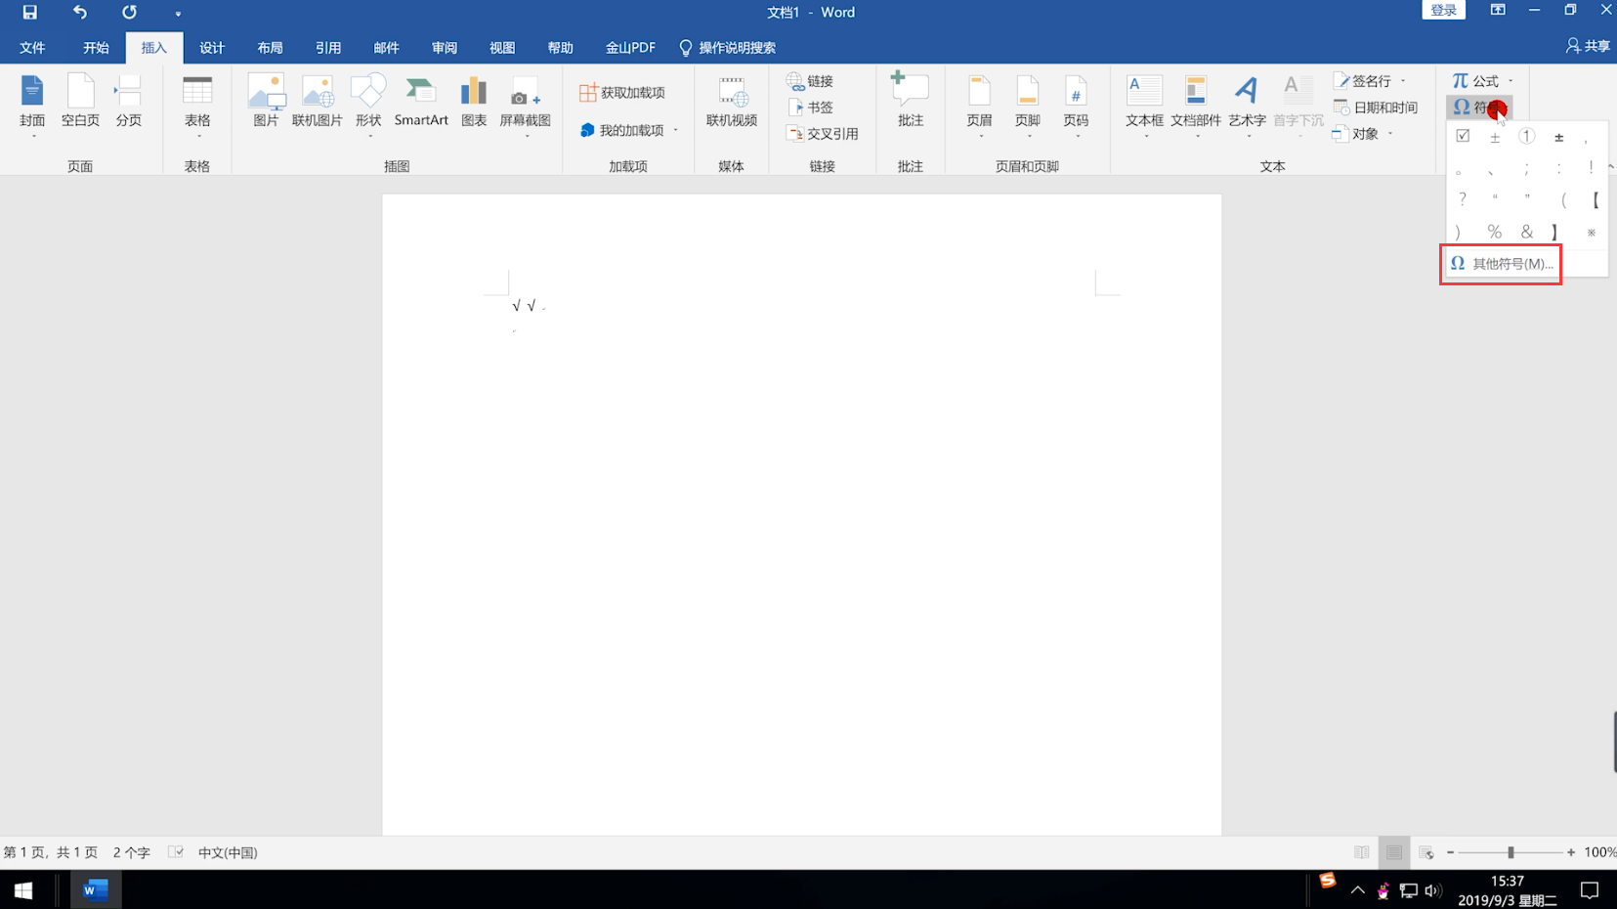Switch to the Layout (布局) tab

tap(270, 48)
